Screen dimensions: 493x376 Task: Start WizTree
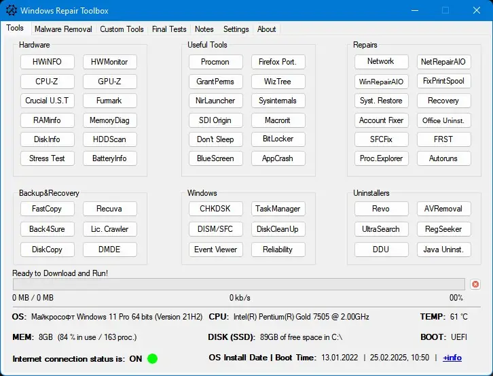[278, 81]
